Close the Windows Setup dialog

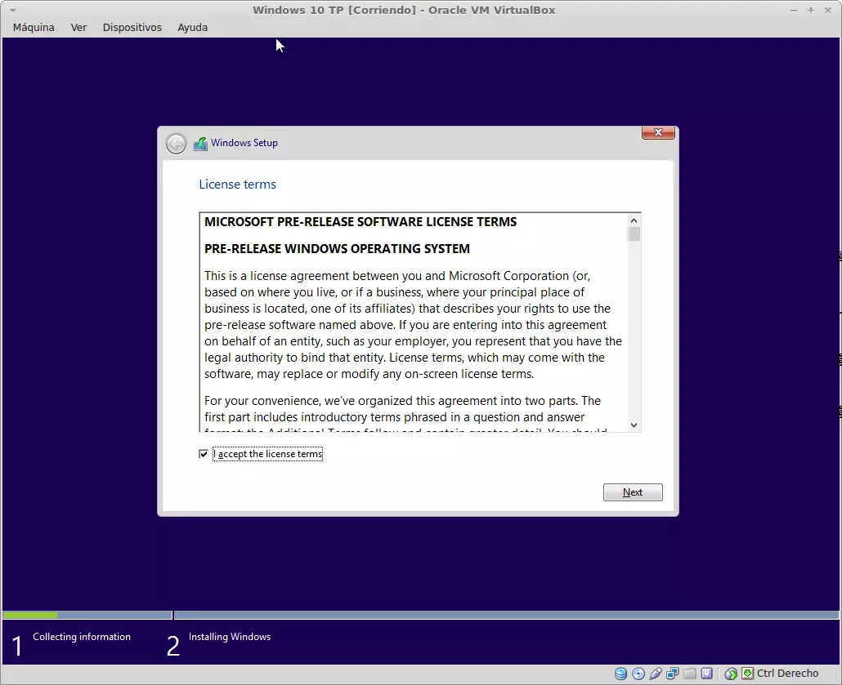point(658,133)
